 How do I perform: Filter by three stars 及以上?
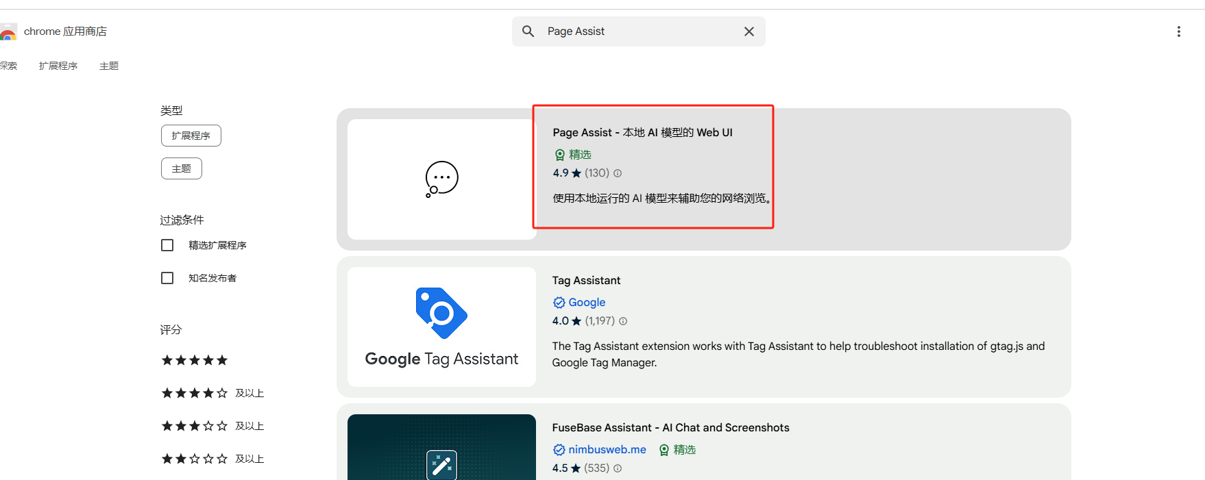pyautogui.click(x=212, y=426)
